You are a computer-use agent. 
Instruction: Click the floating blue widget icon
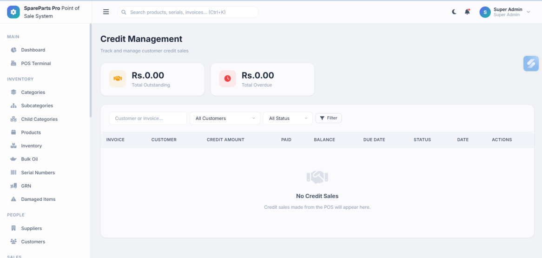click(x=531, y=64)
